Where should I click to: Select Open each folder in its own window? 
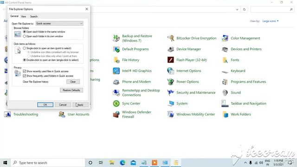click(x=25, y=36)
